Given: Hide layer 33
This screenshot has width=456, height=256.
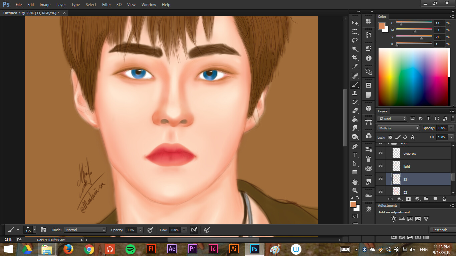Looking at the screenshot, I should click(381, 179).
